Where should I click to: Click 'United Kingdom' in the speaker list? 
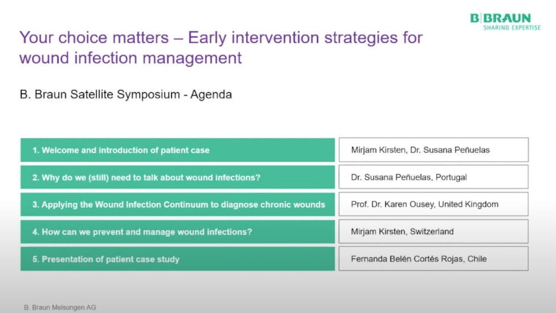468,205
